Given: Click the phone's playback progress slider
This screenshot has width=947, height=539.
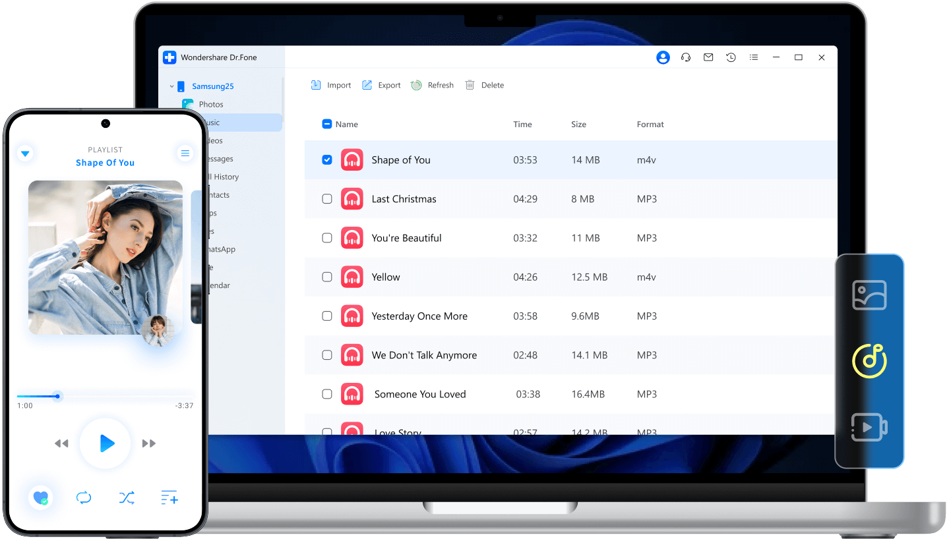Looking at the screenshot, I should pos(106,397).
